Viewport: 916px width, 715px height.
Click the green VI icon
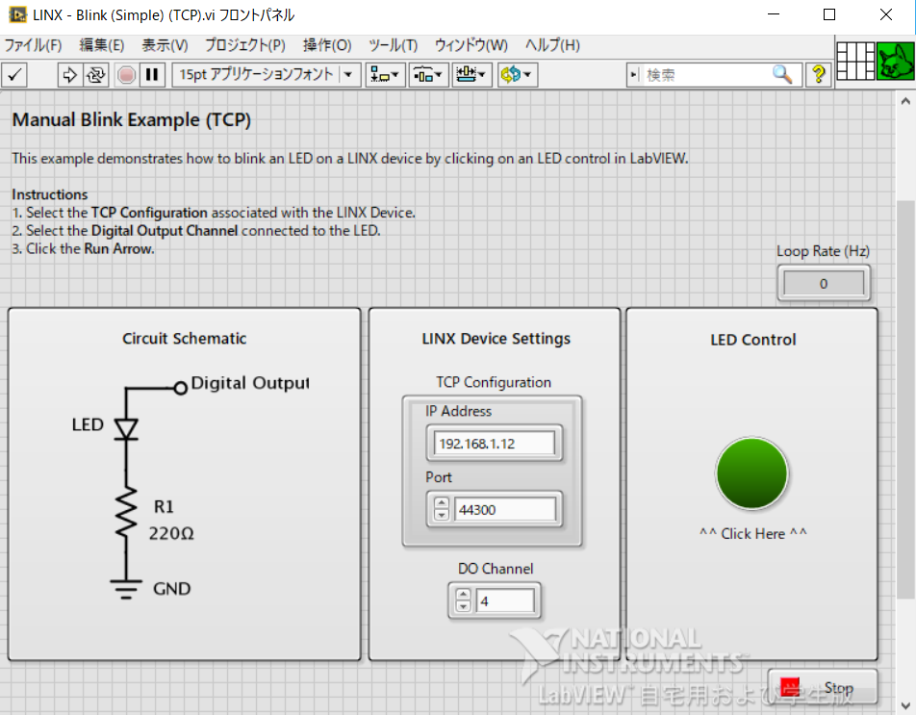pyautogui.click(x=895, y=61)
